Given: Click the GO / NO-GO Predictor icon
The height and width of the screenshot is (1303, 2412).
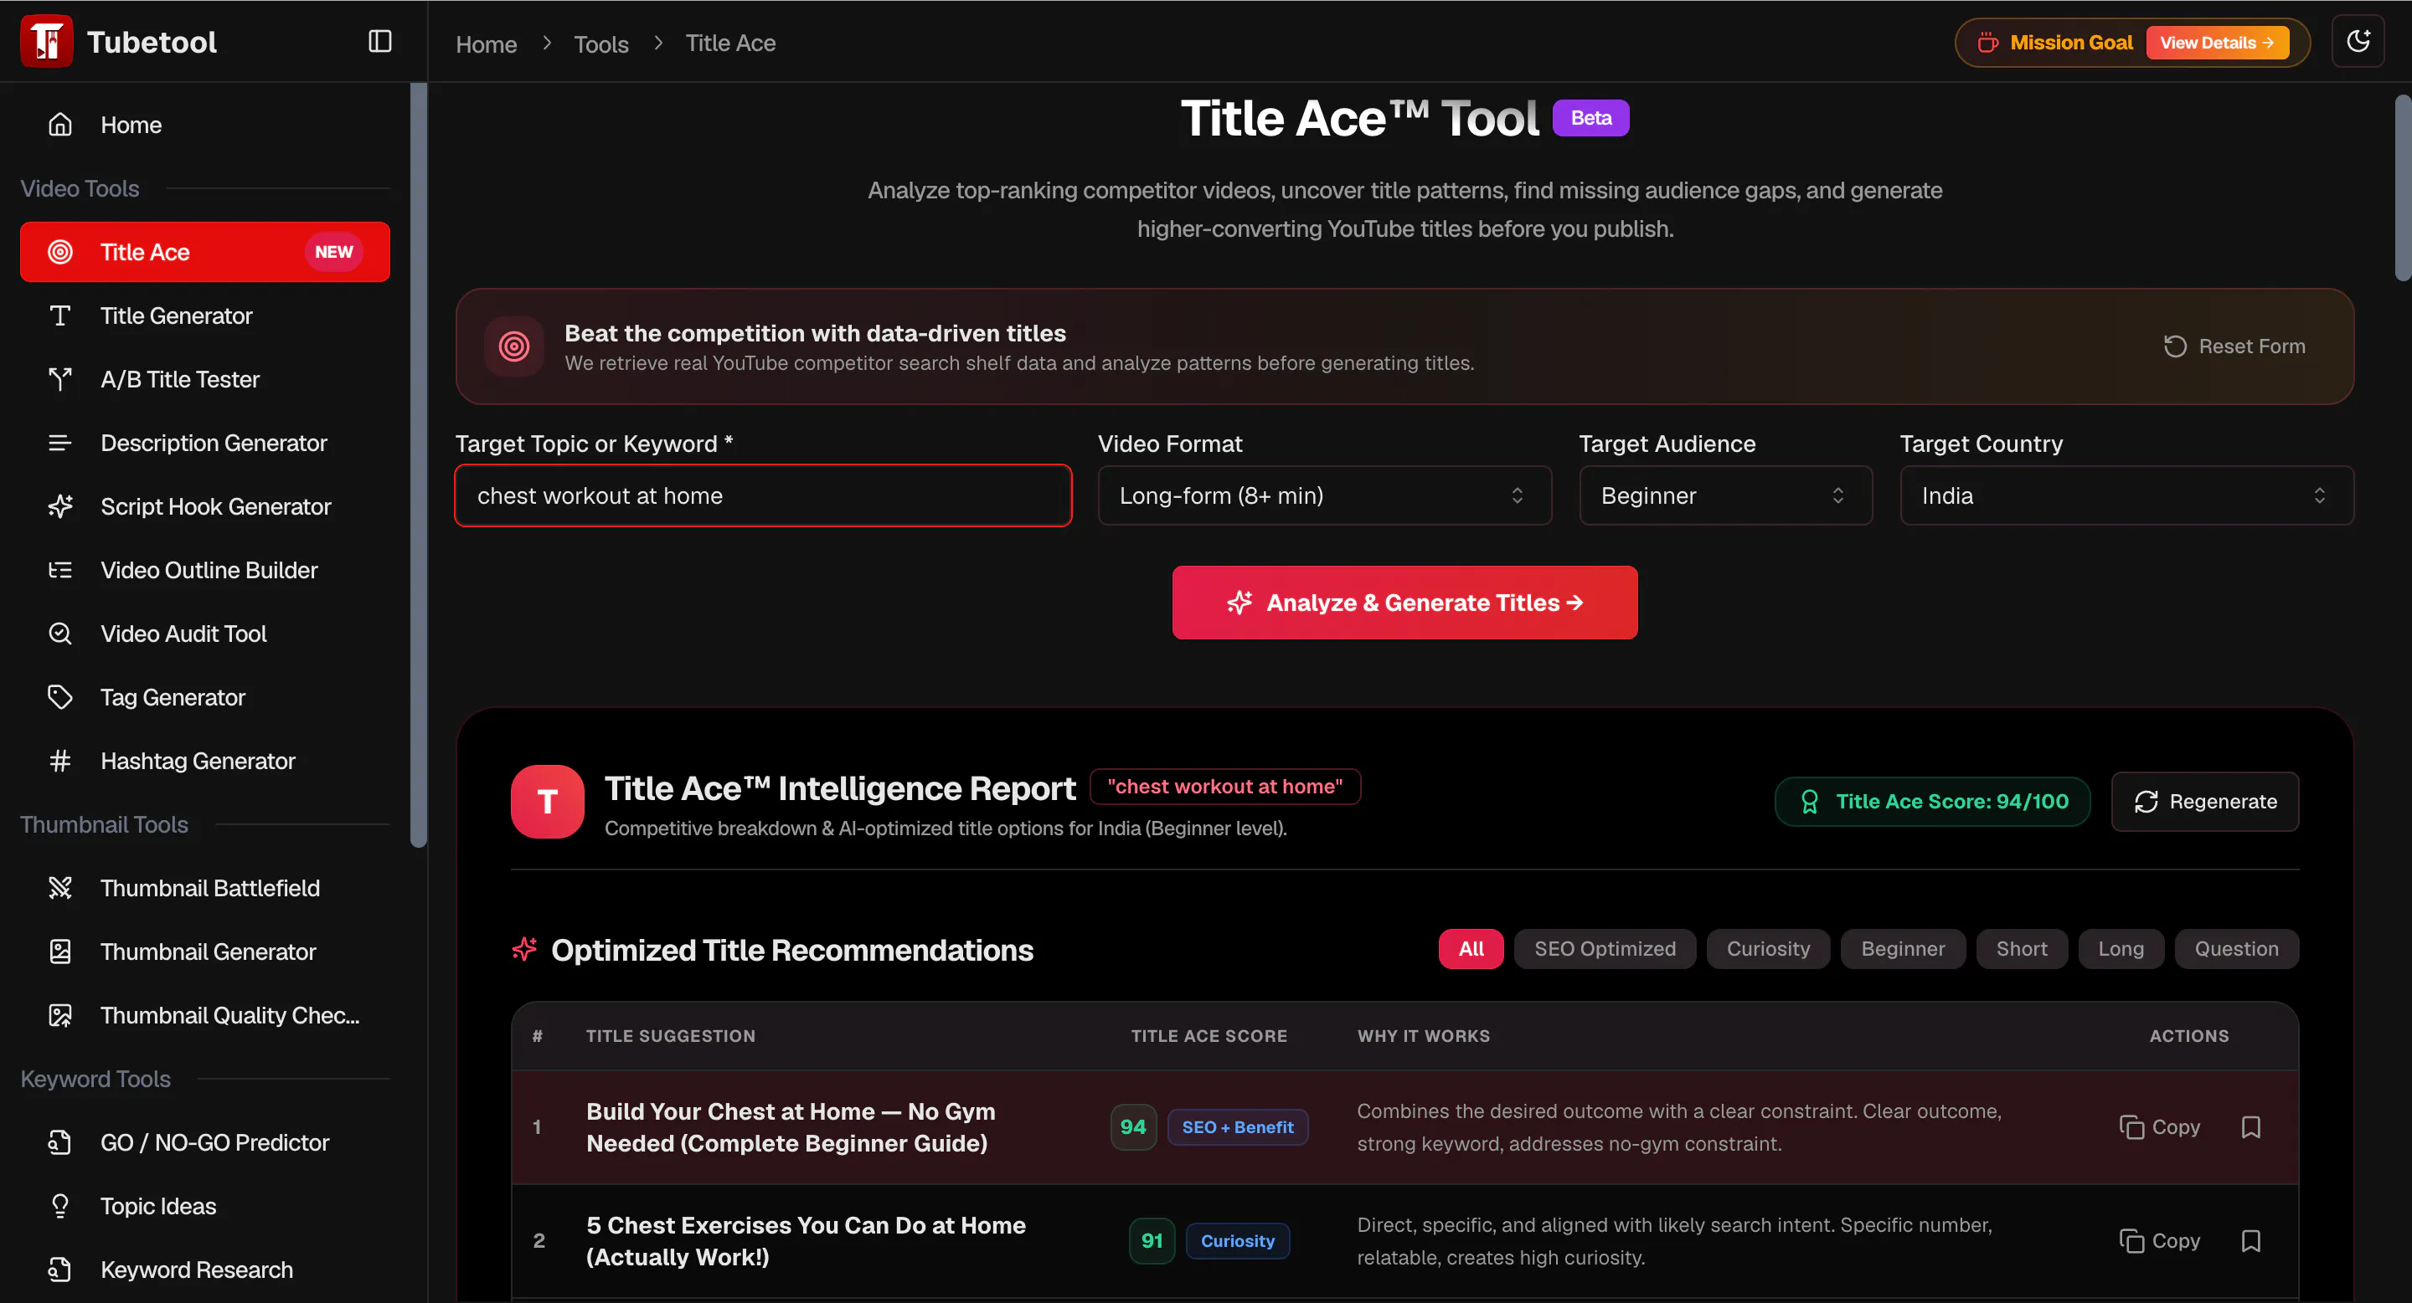Looking at the screenshot, I should [x=60, y=1142].
